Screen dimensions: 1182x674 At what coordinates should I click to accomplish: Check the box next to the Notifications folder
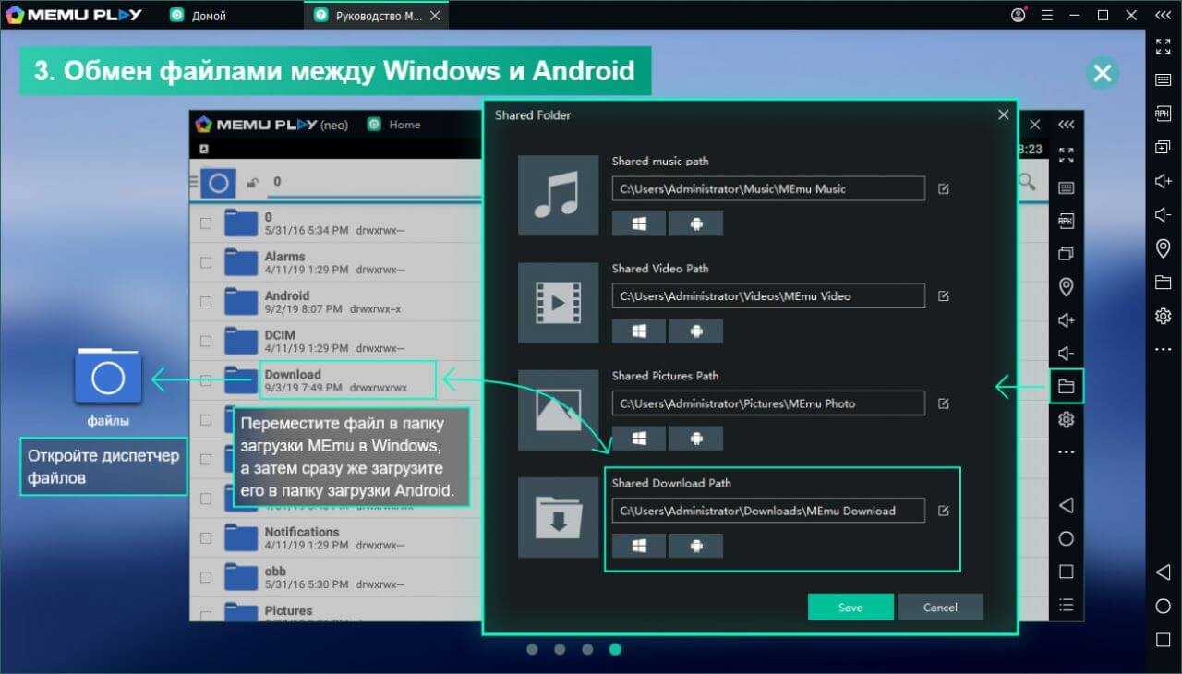coord(205,538)
